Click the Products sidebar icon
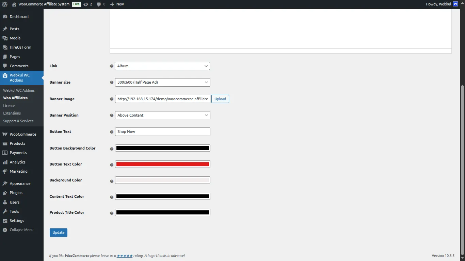Image resolution: width=465 pixels, height=261 pixels. 5,143
